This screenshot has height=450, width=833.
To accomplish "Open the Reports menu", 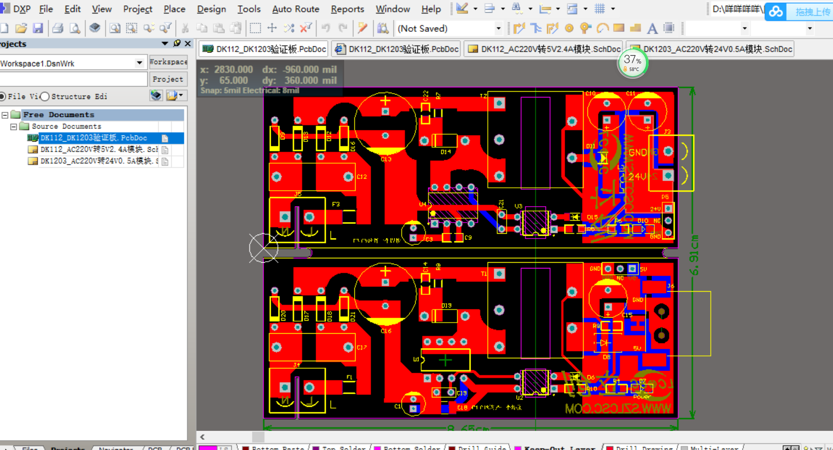I will (347, 9).
